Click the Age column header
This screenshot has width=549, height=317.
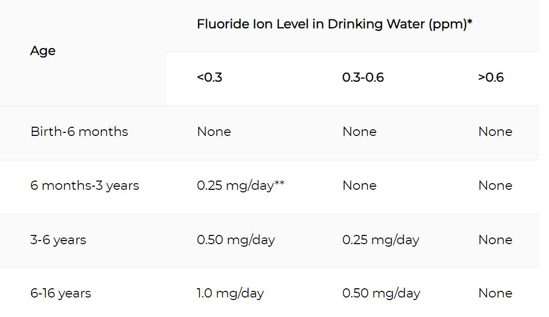43,51
